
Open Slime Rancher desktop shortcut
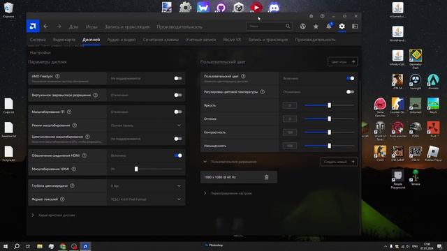click(x=380, y=107)
